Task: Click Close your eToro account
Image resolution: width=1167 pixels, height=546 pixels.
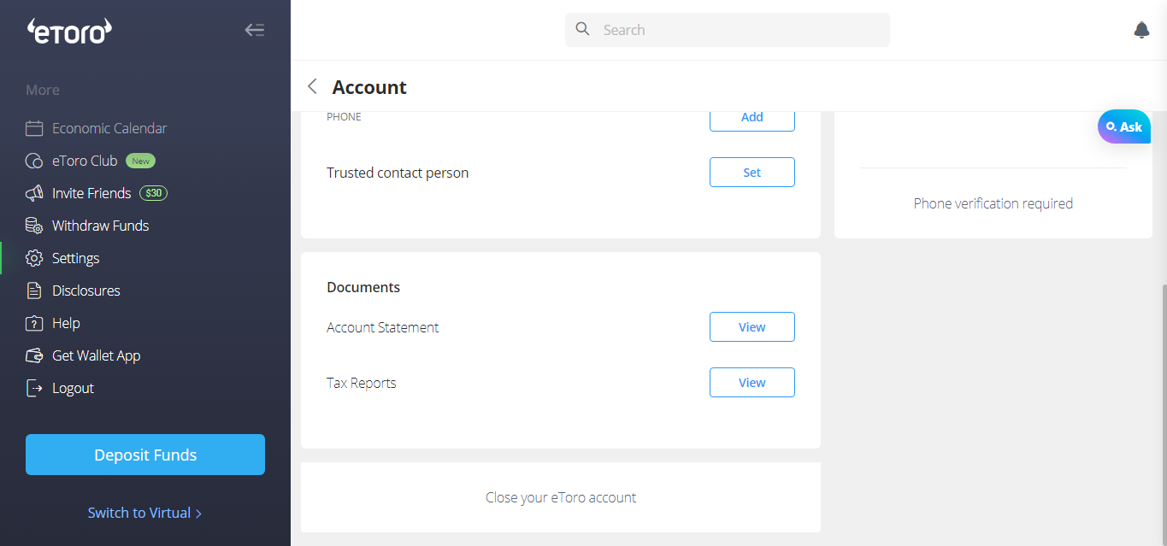Action: pos(561,497)
